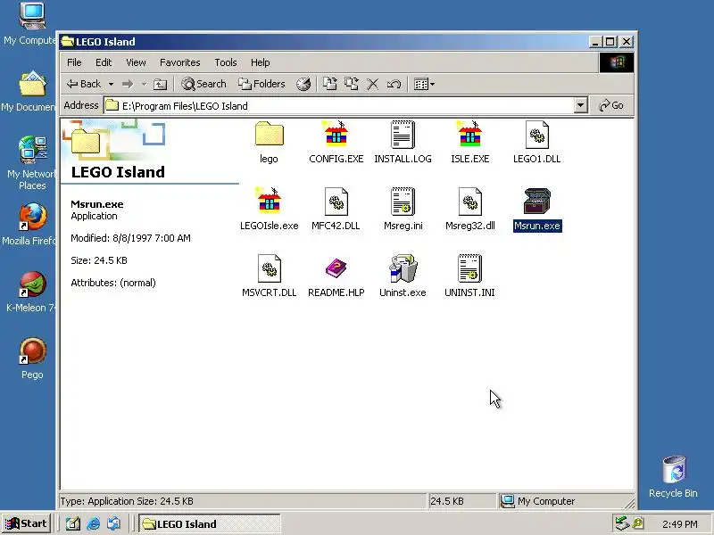The height and width of the screenshot is (535, 714).
Task: Open the lego folder
Action: [270, 134]
